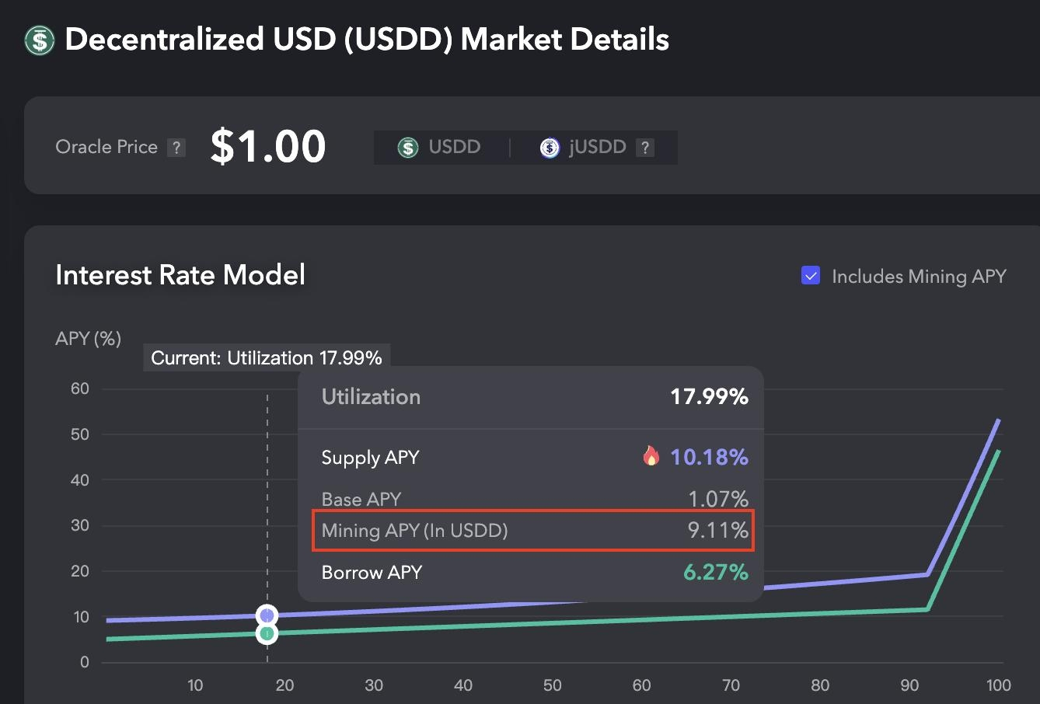Click the question mark next to Oracle Price
This screenshot has width=1040, height=704.
pyautogui.click(x=177, y=148)
